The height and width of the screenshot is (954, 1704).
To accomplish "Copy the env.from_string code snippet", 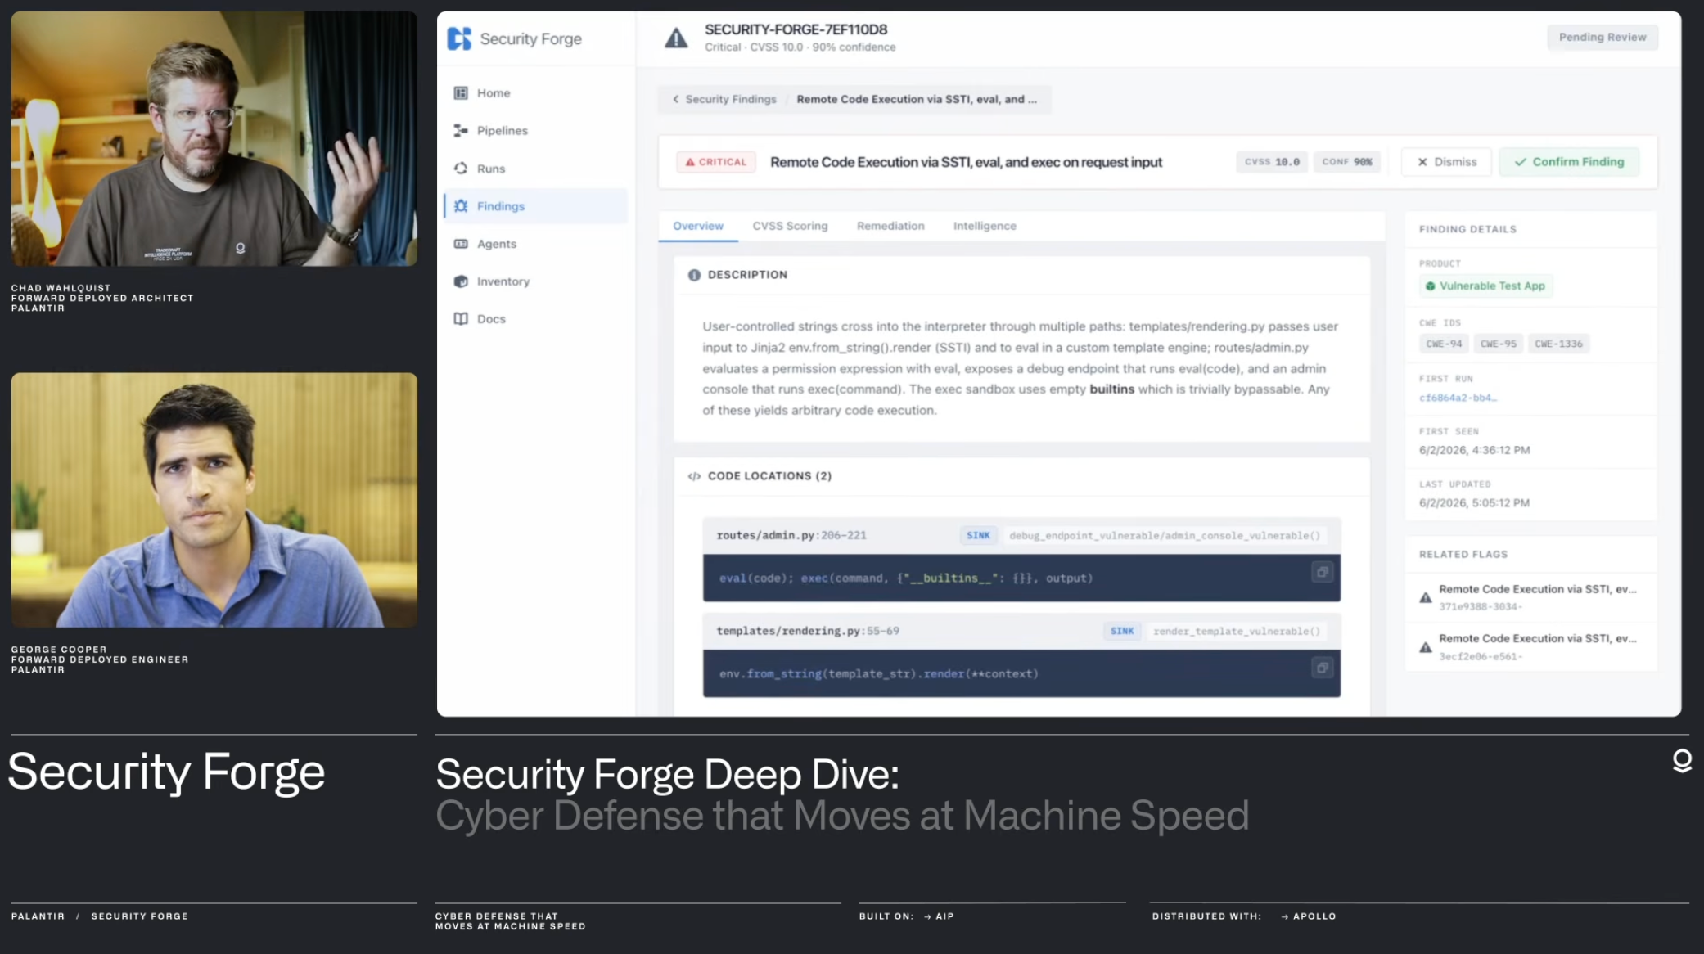I will point(1322,668).
